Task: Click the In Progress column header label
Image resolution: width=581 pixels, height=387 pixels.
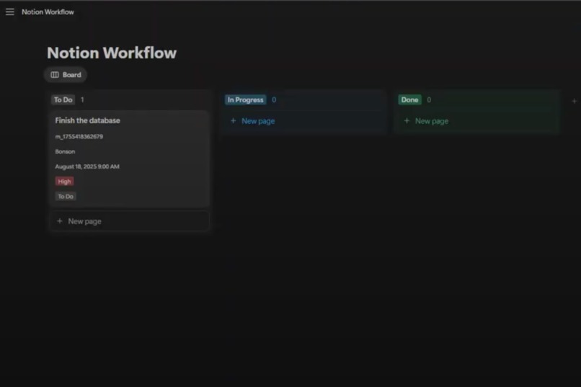Action: point(245,99)
